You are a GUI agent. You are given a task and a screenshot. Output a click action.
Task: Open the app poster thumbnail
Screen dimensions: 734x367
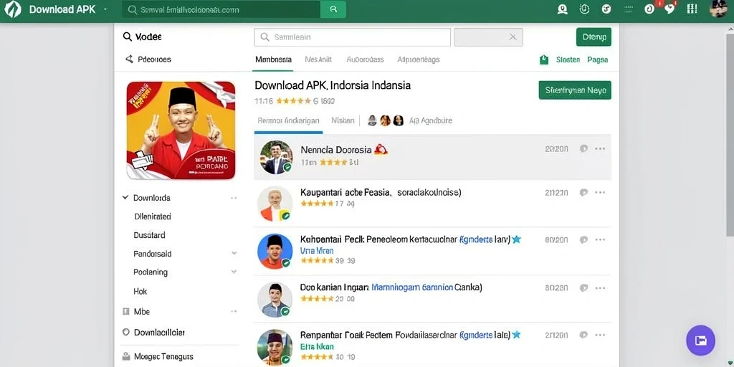[x=181, y=130]
